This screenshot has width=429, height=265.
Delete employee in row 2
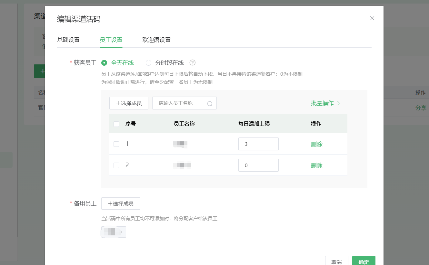point(316,166)
